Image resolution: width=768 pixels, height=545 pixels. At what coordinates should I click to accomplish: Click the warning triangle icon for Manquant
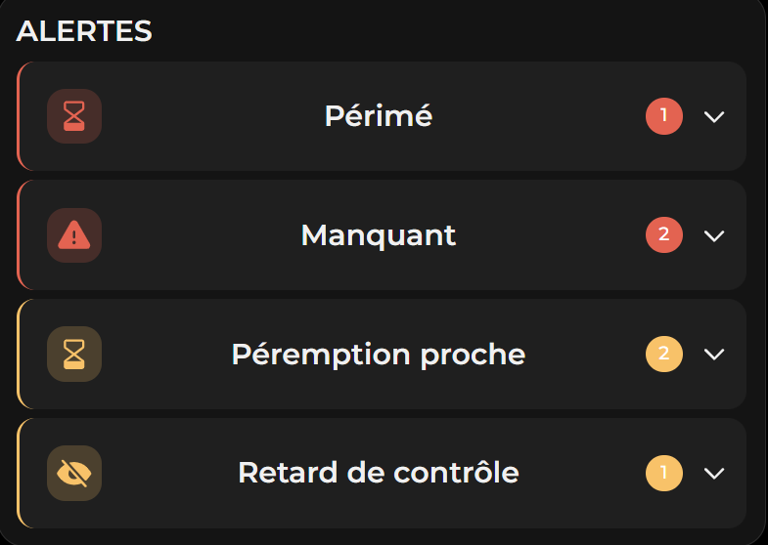click(x=74, y=235)
